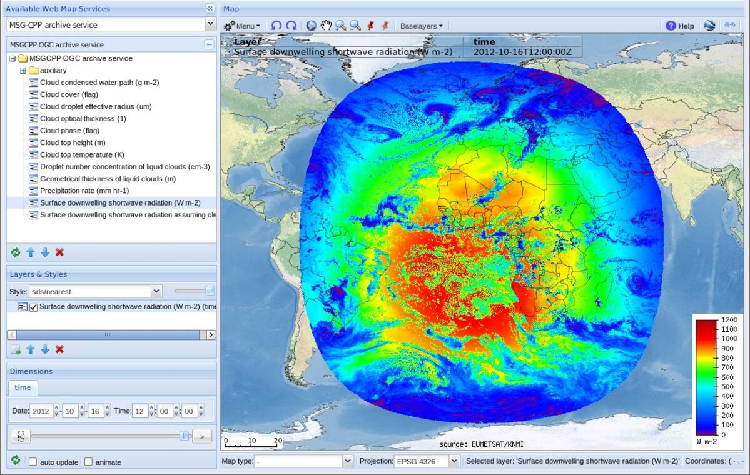Image resolution: width=750 pixels, height=475 pixels.
Task: Open the Baselayers menu
Action: 421,26
